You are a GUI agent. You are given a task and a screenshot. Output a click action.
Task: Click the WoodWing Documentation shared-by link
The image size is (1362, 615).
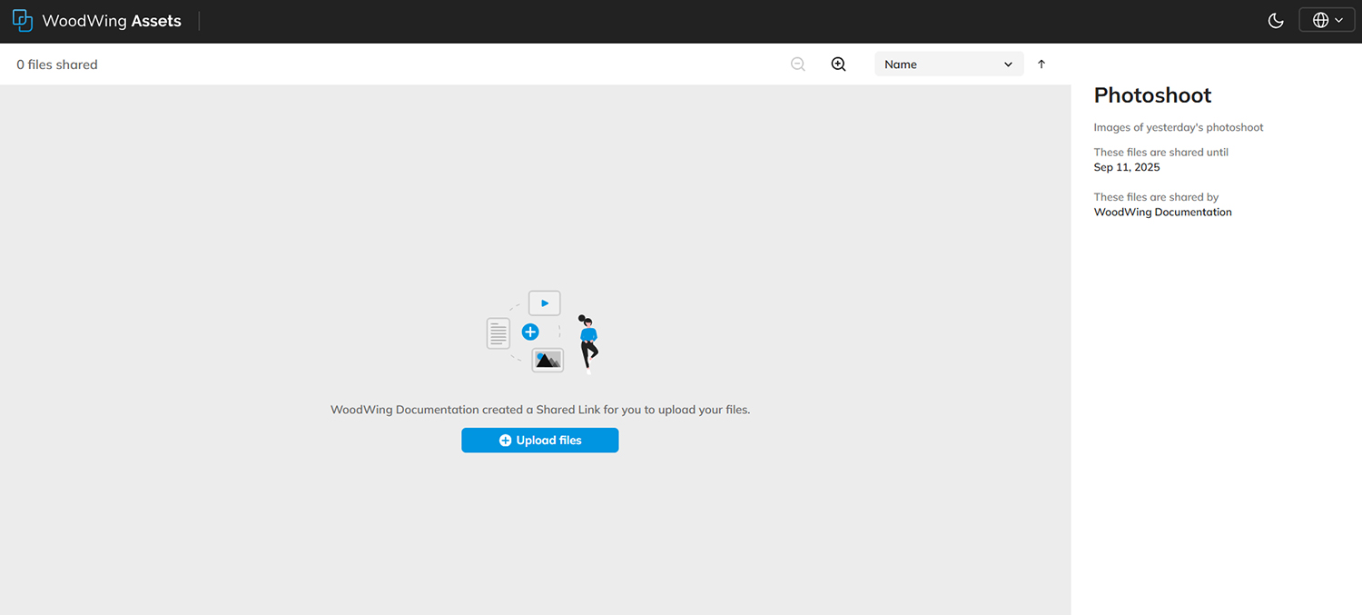pos(1162,212)
